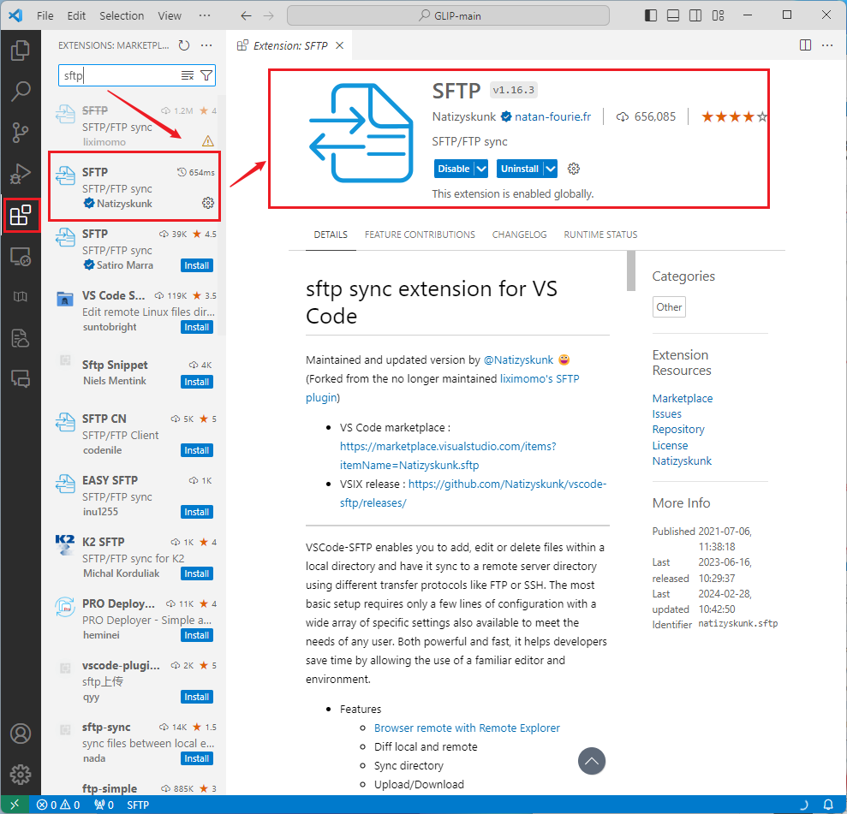Close the Extension: SFTP editor tab
The height and width of the screenshot is (814, 847).
click(340, 45)
